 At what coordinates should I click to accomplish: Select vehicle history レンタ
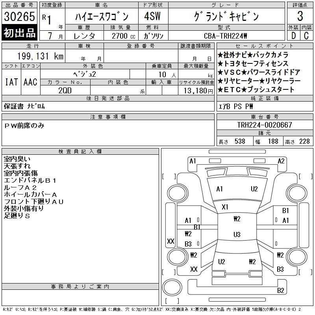[84, 36]
